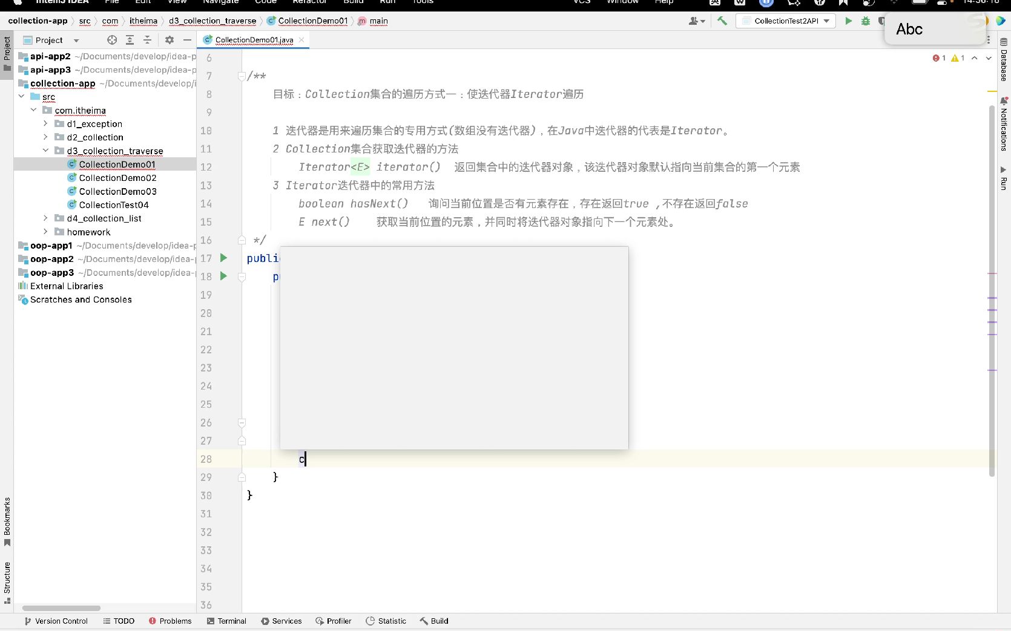The image size is (1011, 631).
Task: Collapse the src folder
Action: point(22,97)
